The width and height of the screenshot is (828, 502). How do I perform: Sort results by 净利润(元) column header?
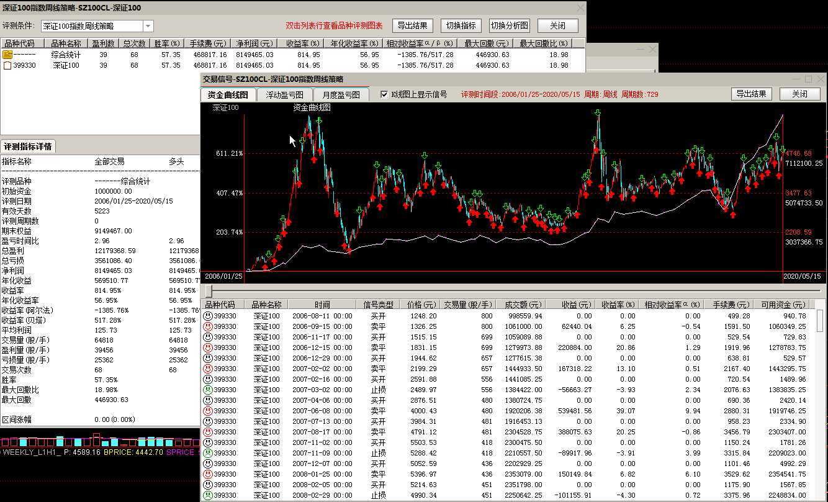(x=254, y=43)
